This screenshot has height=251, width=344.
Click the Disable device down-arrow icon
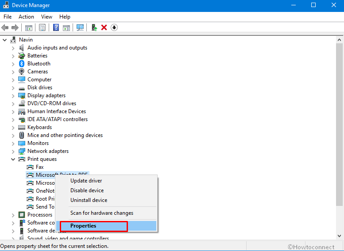pyautogui.click(x=114, y=27)
